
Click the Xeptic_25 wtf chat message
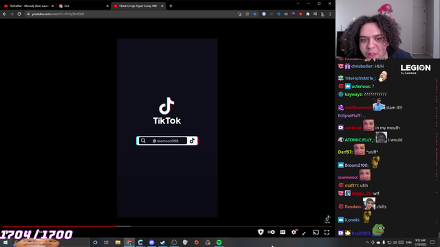[359, 193]
